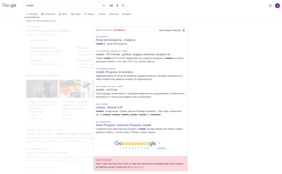Expand najlepszeinstalki.pl URL dropdown arrow
This screenshot has height=174, width=282.
[50, 149]
